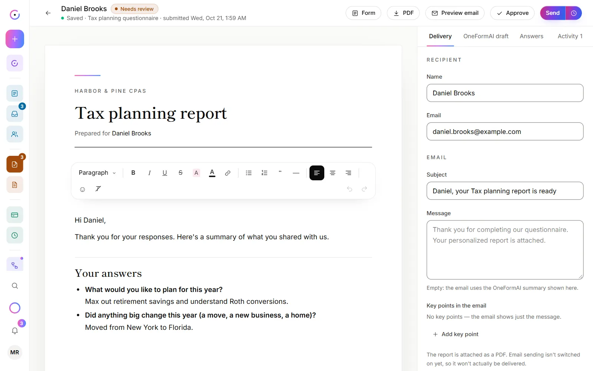Click the pink plus create button

15,39
